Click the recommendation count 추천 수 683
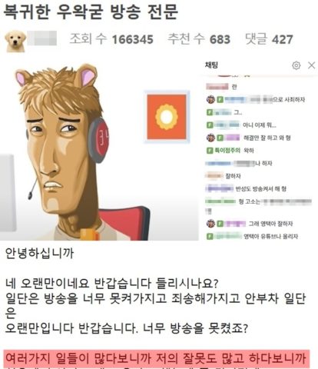 [199, 39]
